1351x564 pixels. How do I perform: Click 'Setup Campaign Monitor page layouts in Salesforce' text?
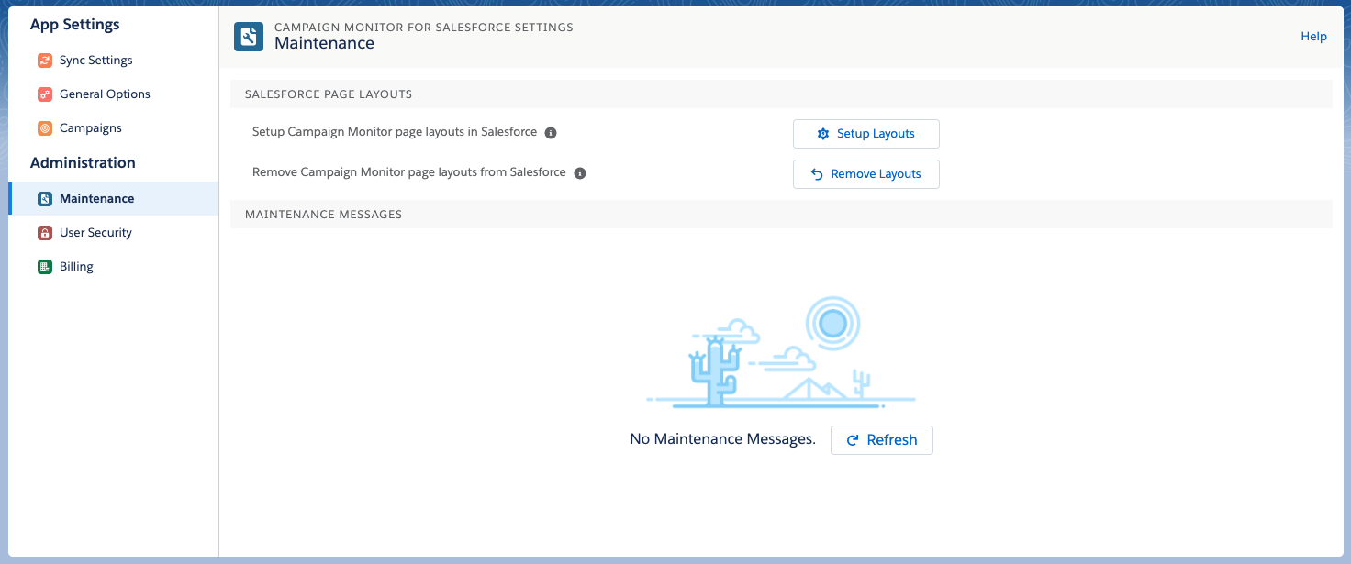[x=395, y=132]
